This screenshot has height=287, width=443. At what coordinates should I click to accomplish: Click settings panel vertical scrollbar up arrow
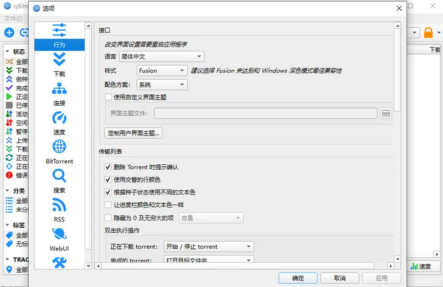[398, 25]
